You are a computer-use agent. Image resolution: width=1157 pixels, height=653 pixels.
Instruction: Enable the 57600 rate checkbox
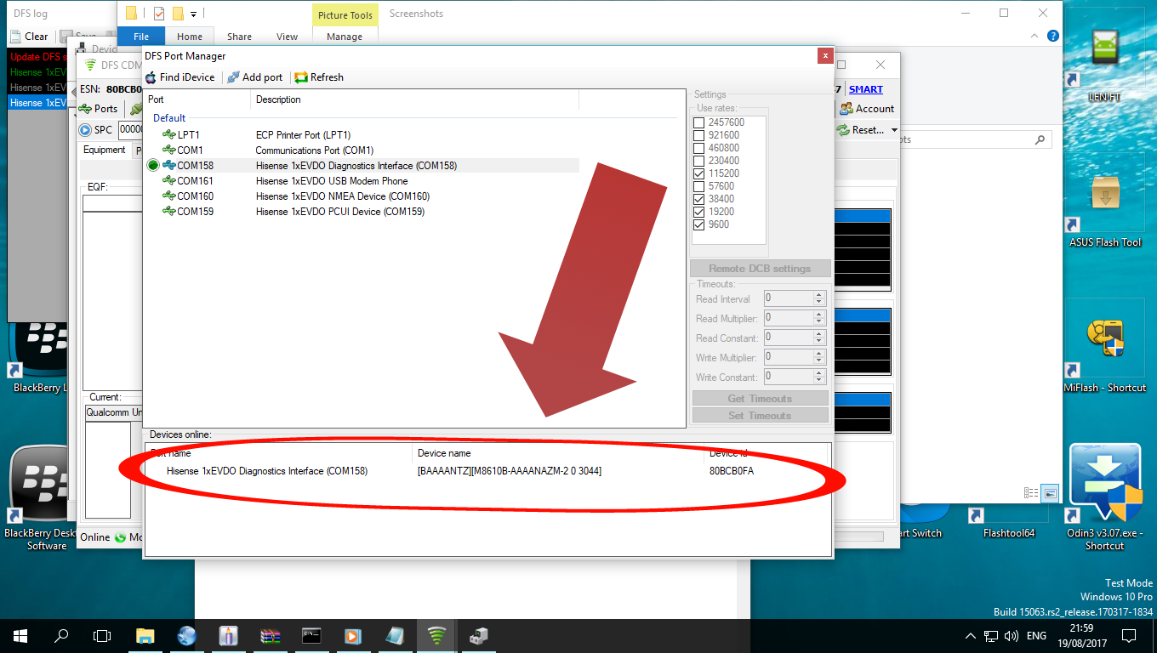(x=699, y=186)
